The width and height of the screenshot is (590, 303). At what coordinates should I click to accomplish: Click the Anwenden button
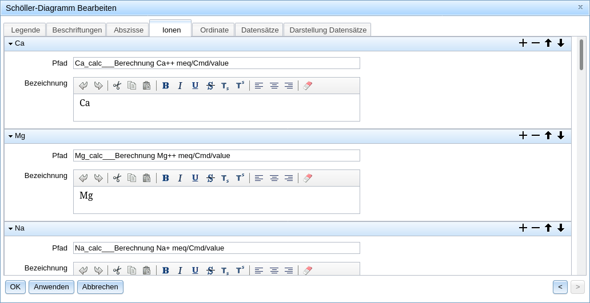click(51, 287)
